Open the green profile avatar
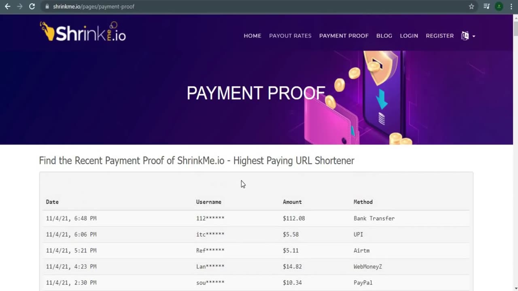This screenshot has height=291, width=518. click(499, 6)
